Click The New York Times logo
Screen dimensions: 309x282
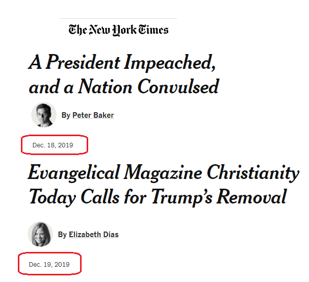118,30
